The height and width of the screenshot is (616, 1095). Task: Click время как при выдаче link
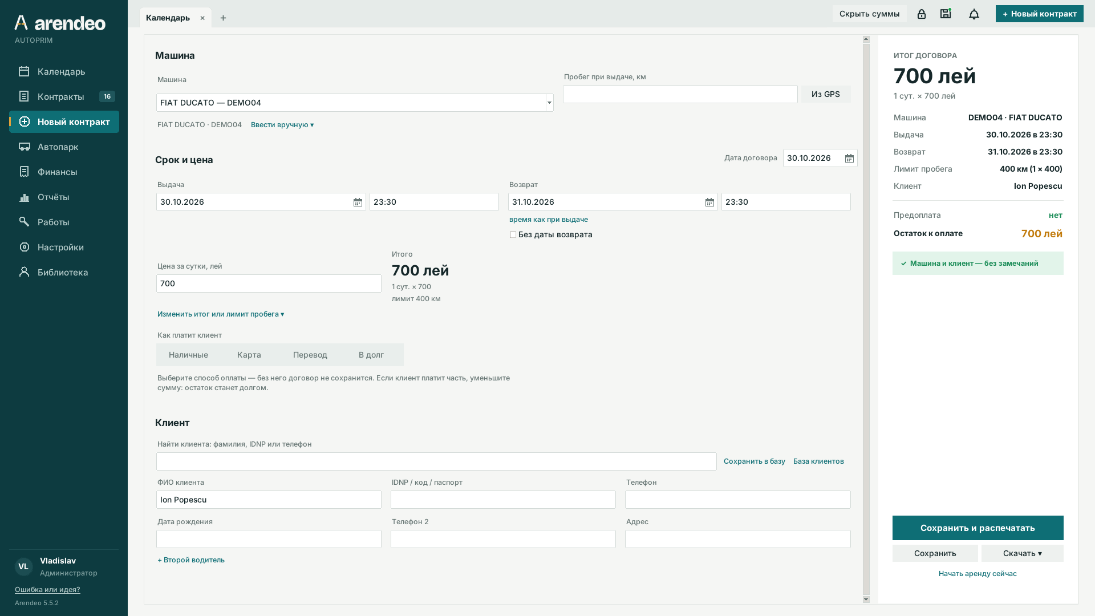pos(549,220)
